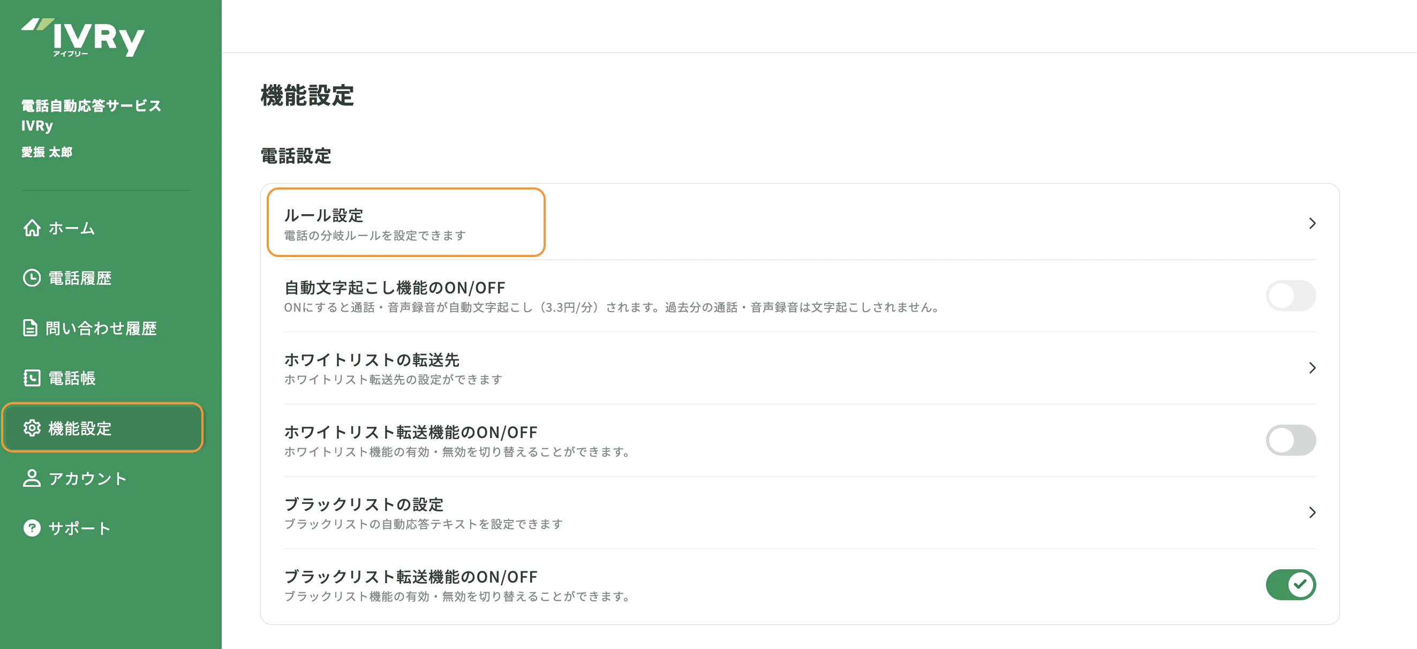Viewport: 1417px width, 649px height.
Task: Click the document icon for 問い合わせ履歴
Action: coord(30,328)
